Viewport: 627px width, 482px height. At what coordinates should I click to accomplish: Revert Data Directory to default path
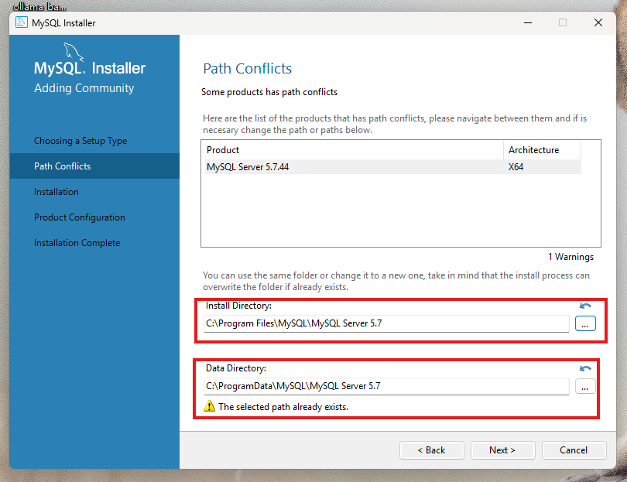click(x=585, y=368)
